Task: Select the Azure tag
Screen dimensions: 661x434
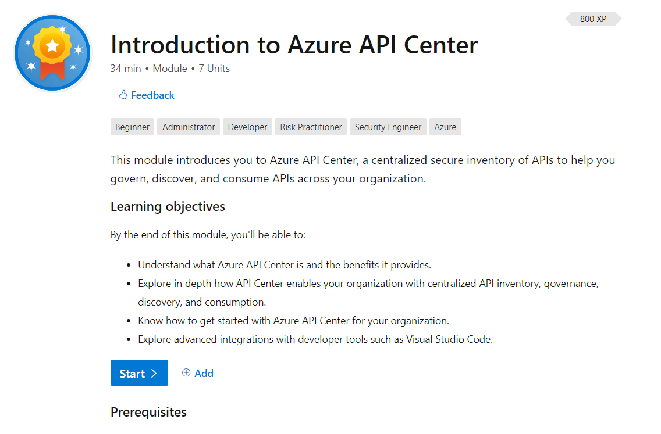Action: pyautogui.click(x=445, y=126)
